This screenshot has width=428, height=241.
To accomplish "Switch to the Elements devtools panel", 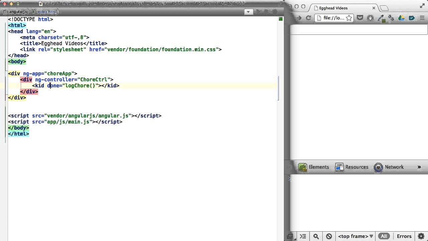I will pyautogui.click(x=314, y=167).
